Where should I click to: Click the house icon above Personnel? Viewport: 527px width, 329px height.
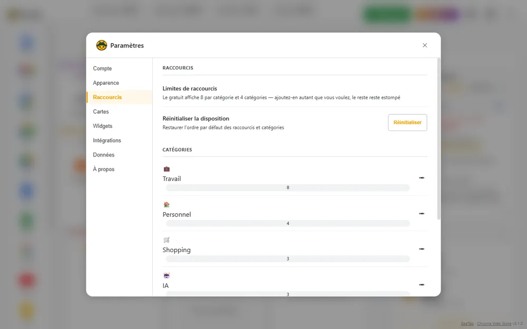click(x=167, y=204)
